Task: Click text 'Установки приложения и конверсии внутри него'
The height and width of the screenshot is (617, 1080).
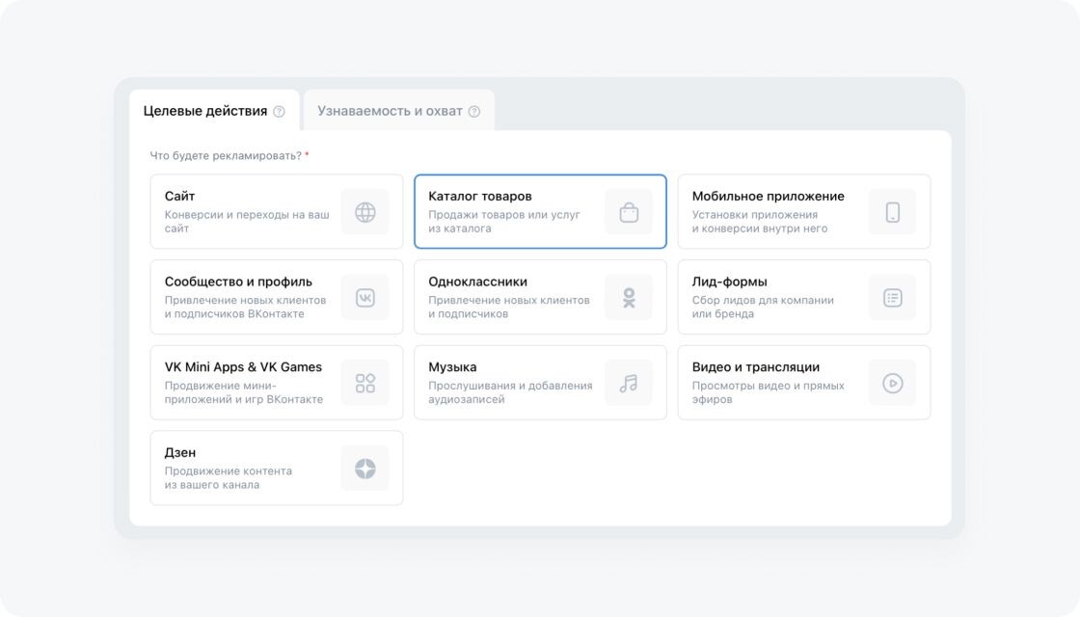Action: [760, 221]
